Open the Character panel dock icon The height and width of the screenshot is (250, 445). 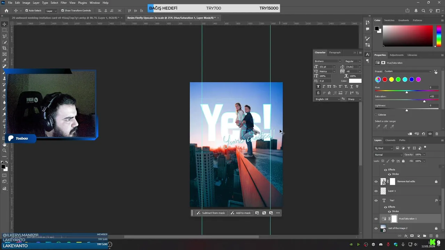click(367, 55)
